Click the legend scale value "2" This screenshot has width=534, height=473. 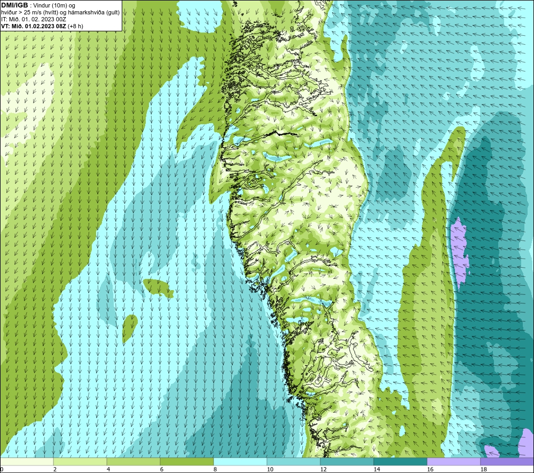[x=55, y=469]
